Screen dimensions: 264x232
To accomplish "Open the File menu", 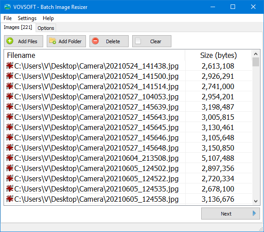I will tap(8, 18).
